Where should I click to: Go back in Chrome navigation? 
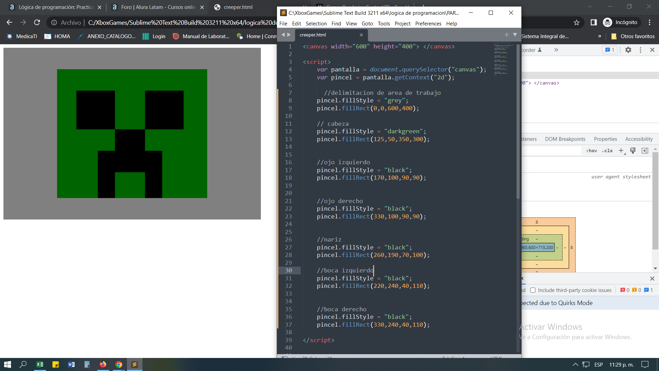point(9,22)
